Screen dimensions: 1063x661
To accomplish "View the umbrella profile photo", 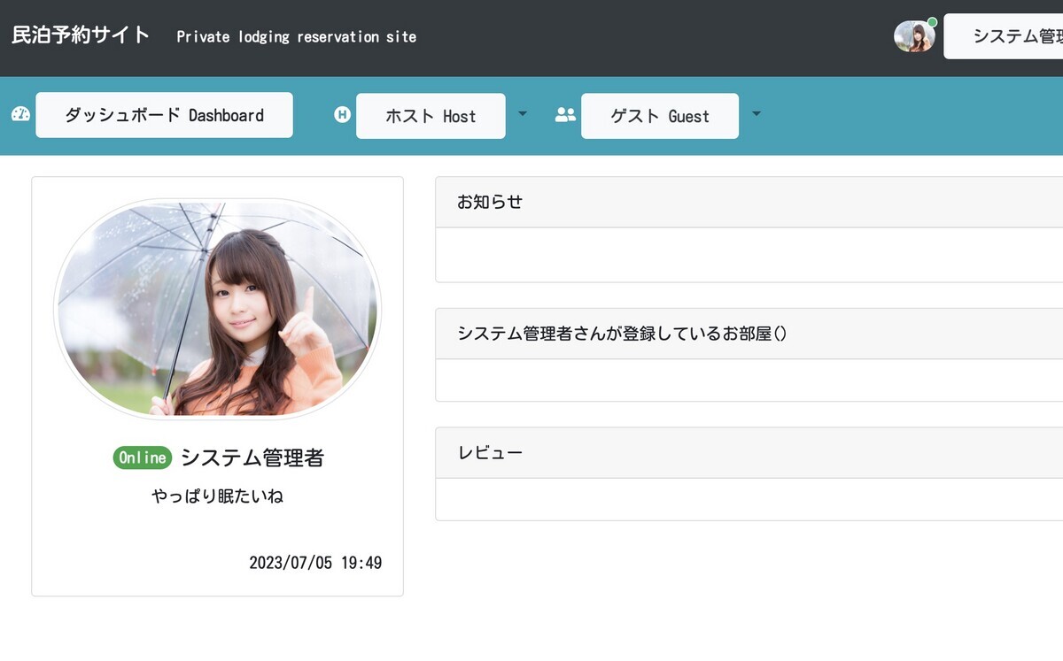I will [x=217, y=308].
